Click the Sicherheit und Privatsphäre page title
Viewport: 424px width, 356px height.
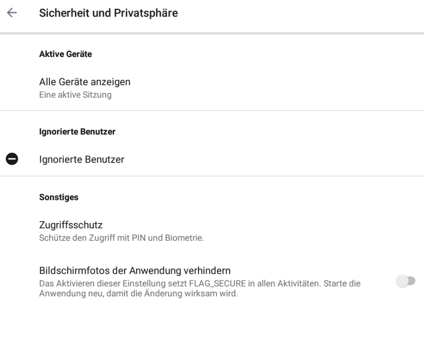(x=108, y=13)
